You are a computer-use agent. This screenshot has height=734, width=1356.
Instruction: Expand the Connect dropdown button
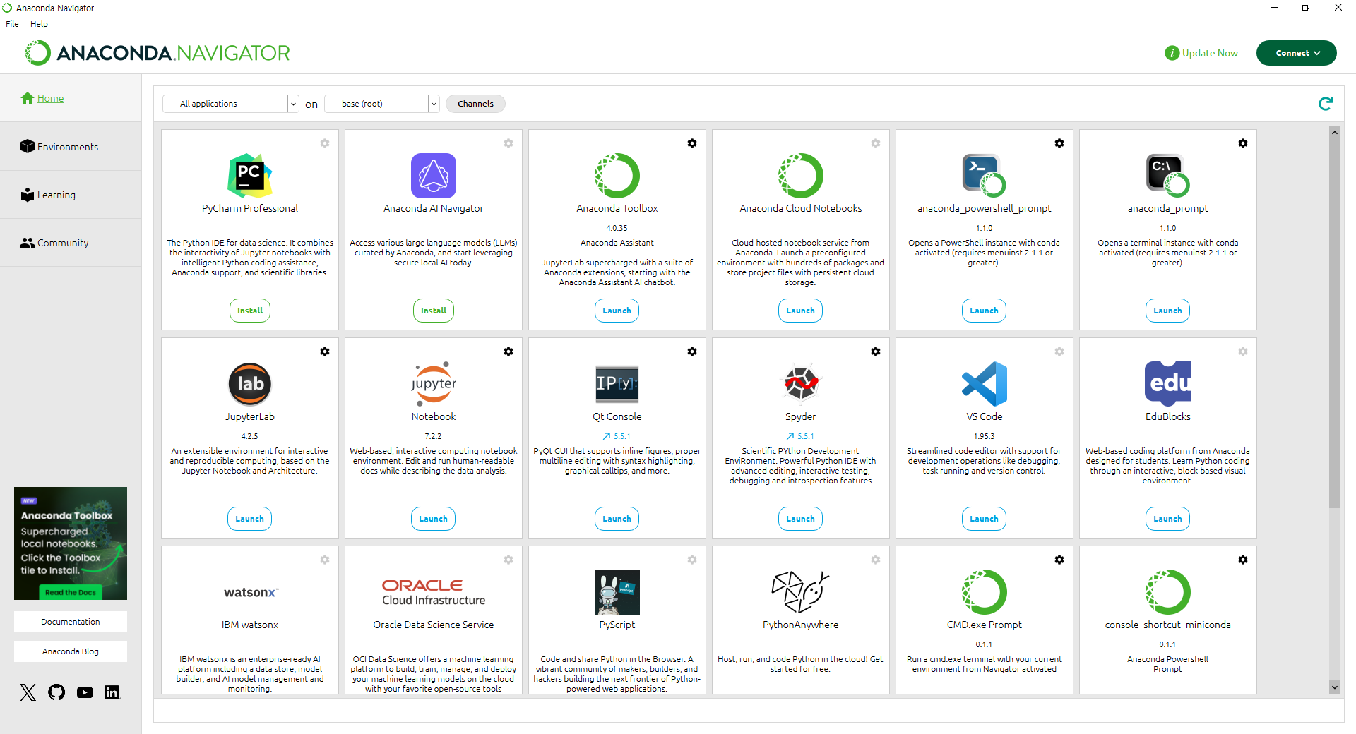coord(1297,53)
